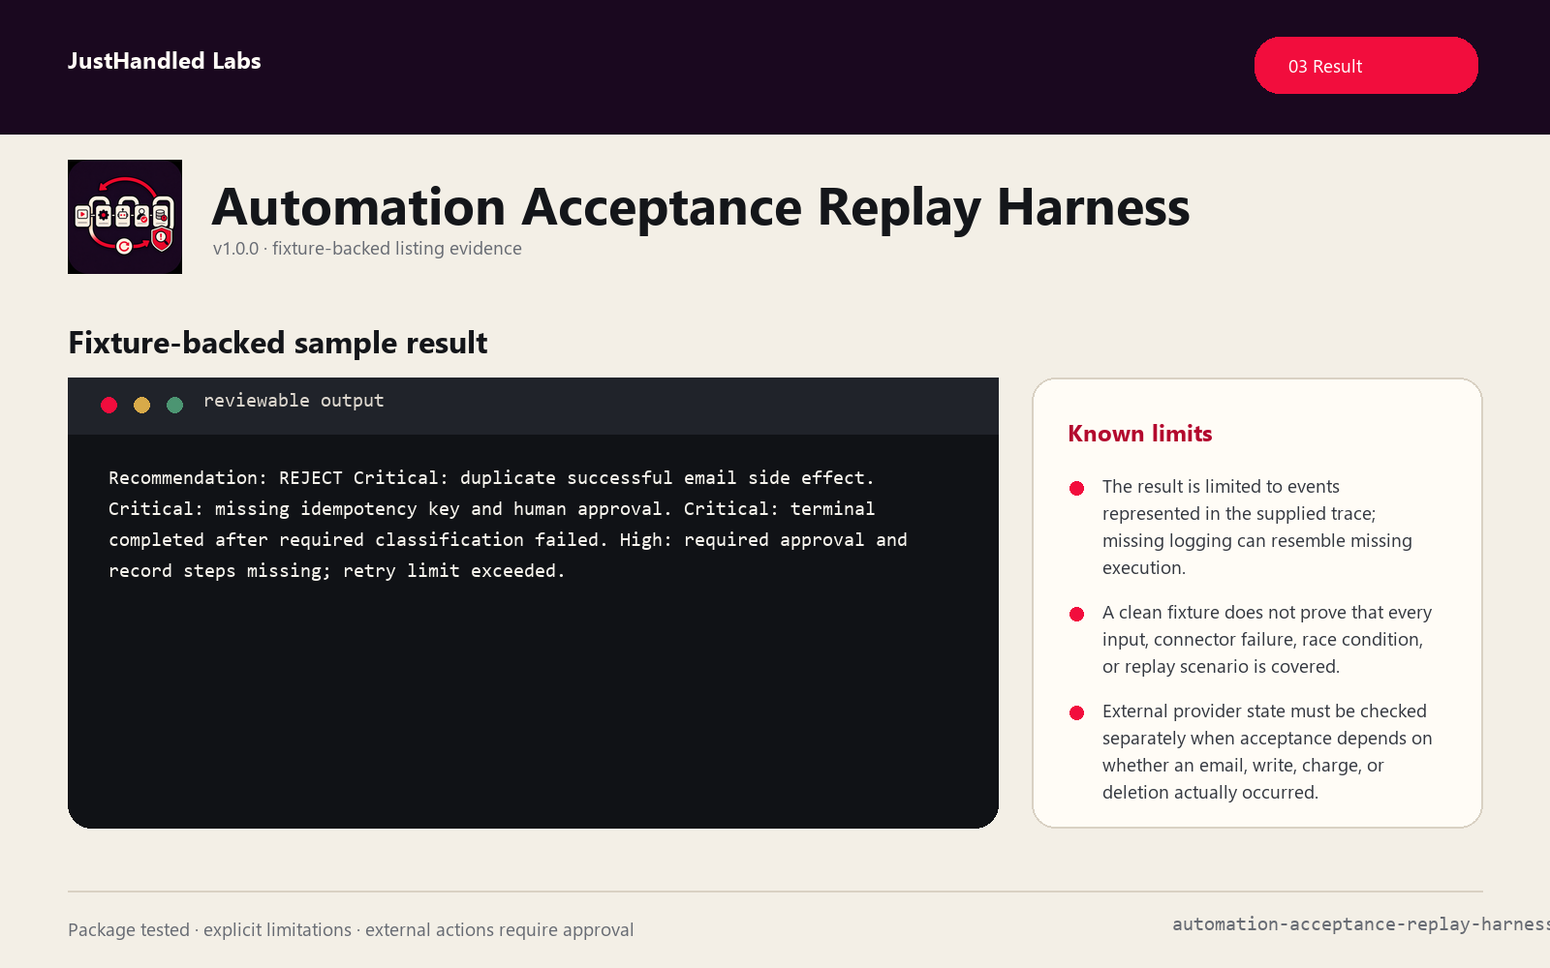Open the Automation Acceptance Replay Harness logo thumbnail
The image size is (1550, 968).
pyautogui.click(x=125, y=217)
